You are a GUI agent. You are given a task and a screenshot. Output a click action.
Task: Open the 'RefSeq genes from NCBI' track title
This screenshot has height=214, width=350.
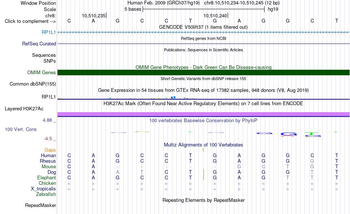pyautogui.click(x=203, y=38)
